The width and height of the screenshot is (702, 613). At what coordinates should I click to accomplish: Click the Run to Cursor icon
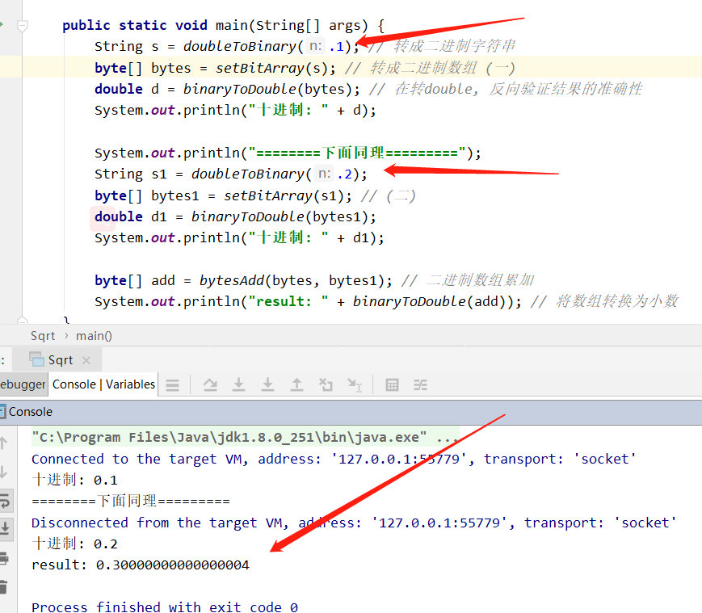pos(355,384)
